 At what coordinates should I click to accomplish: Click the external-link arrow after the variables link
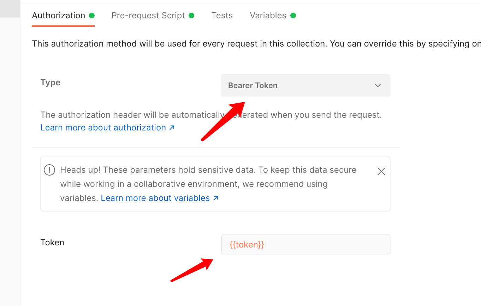click(216, 198)
